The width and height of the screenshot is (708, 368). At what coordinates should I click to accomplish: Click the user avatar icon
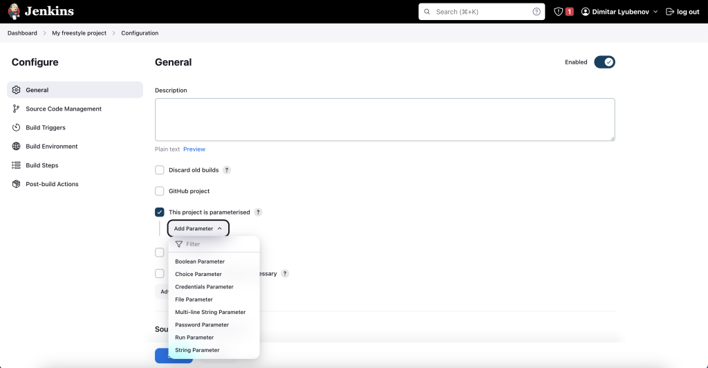(x=585, y=12)
